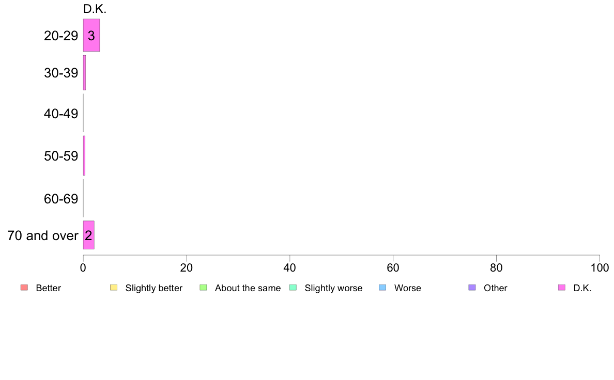Viewport: 614px width, 380px height.
Task: Click the teal Slightly worse legend swatch
Action: click(x=293, y=288)
